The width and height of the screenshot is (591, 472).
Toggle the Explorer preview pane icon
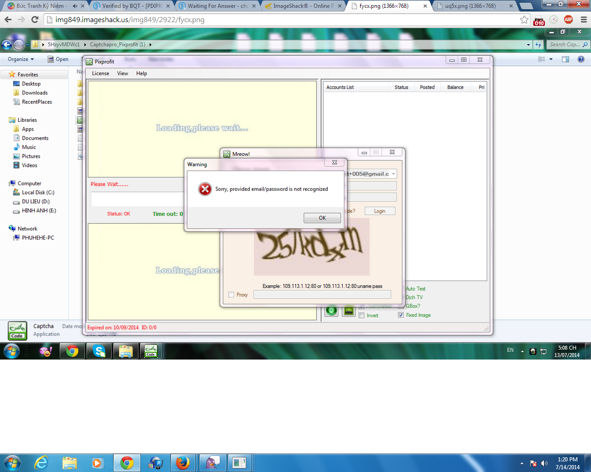565,59
